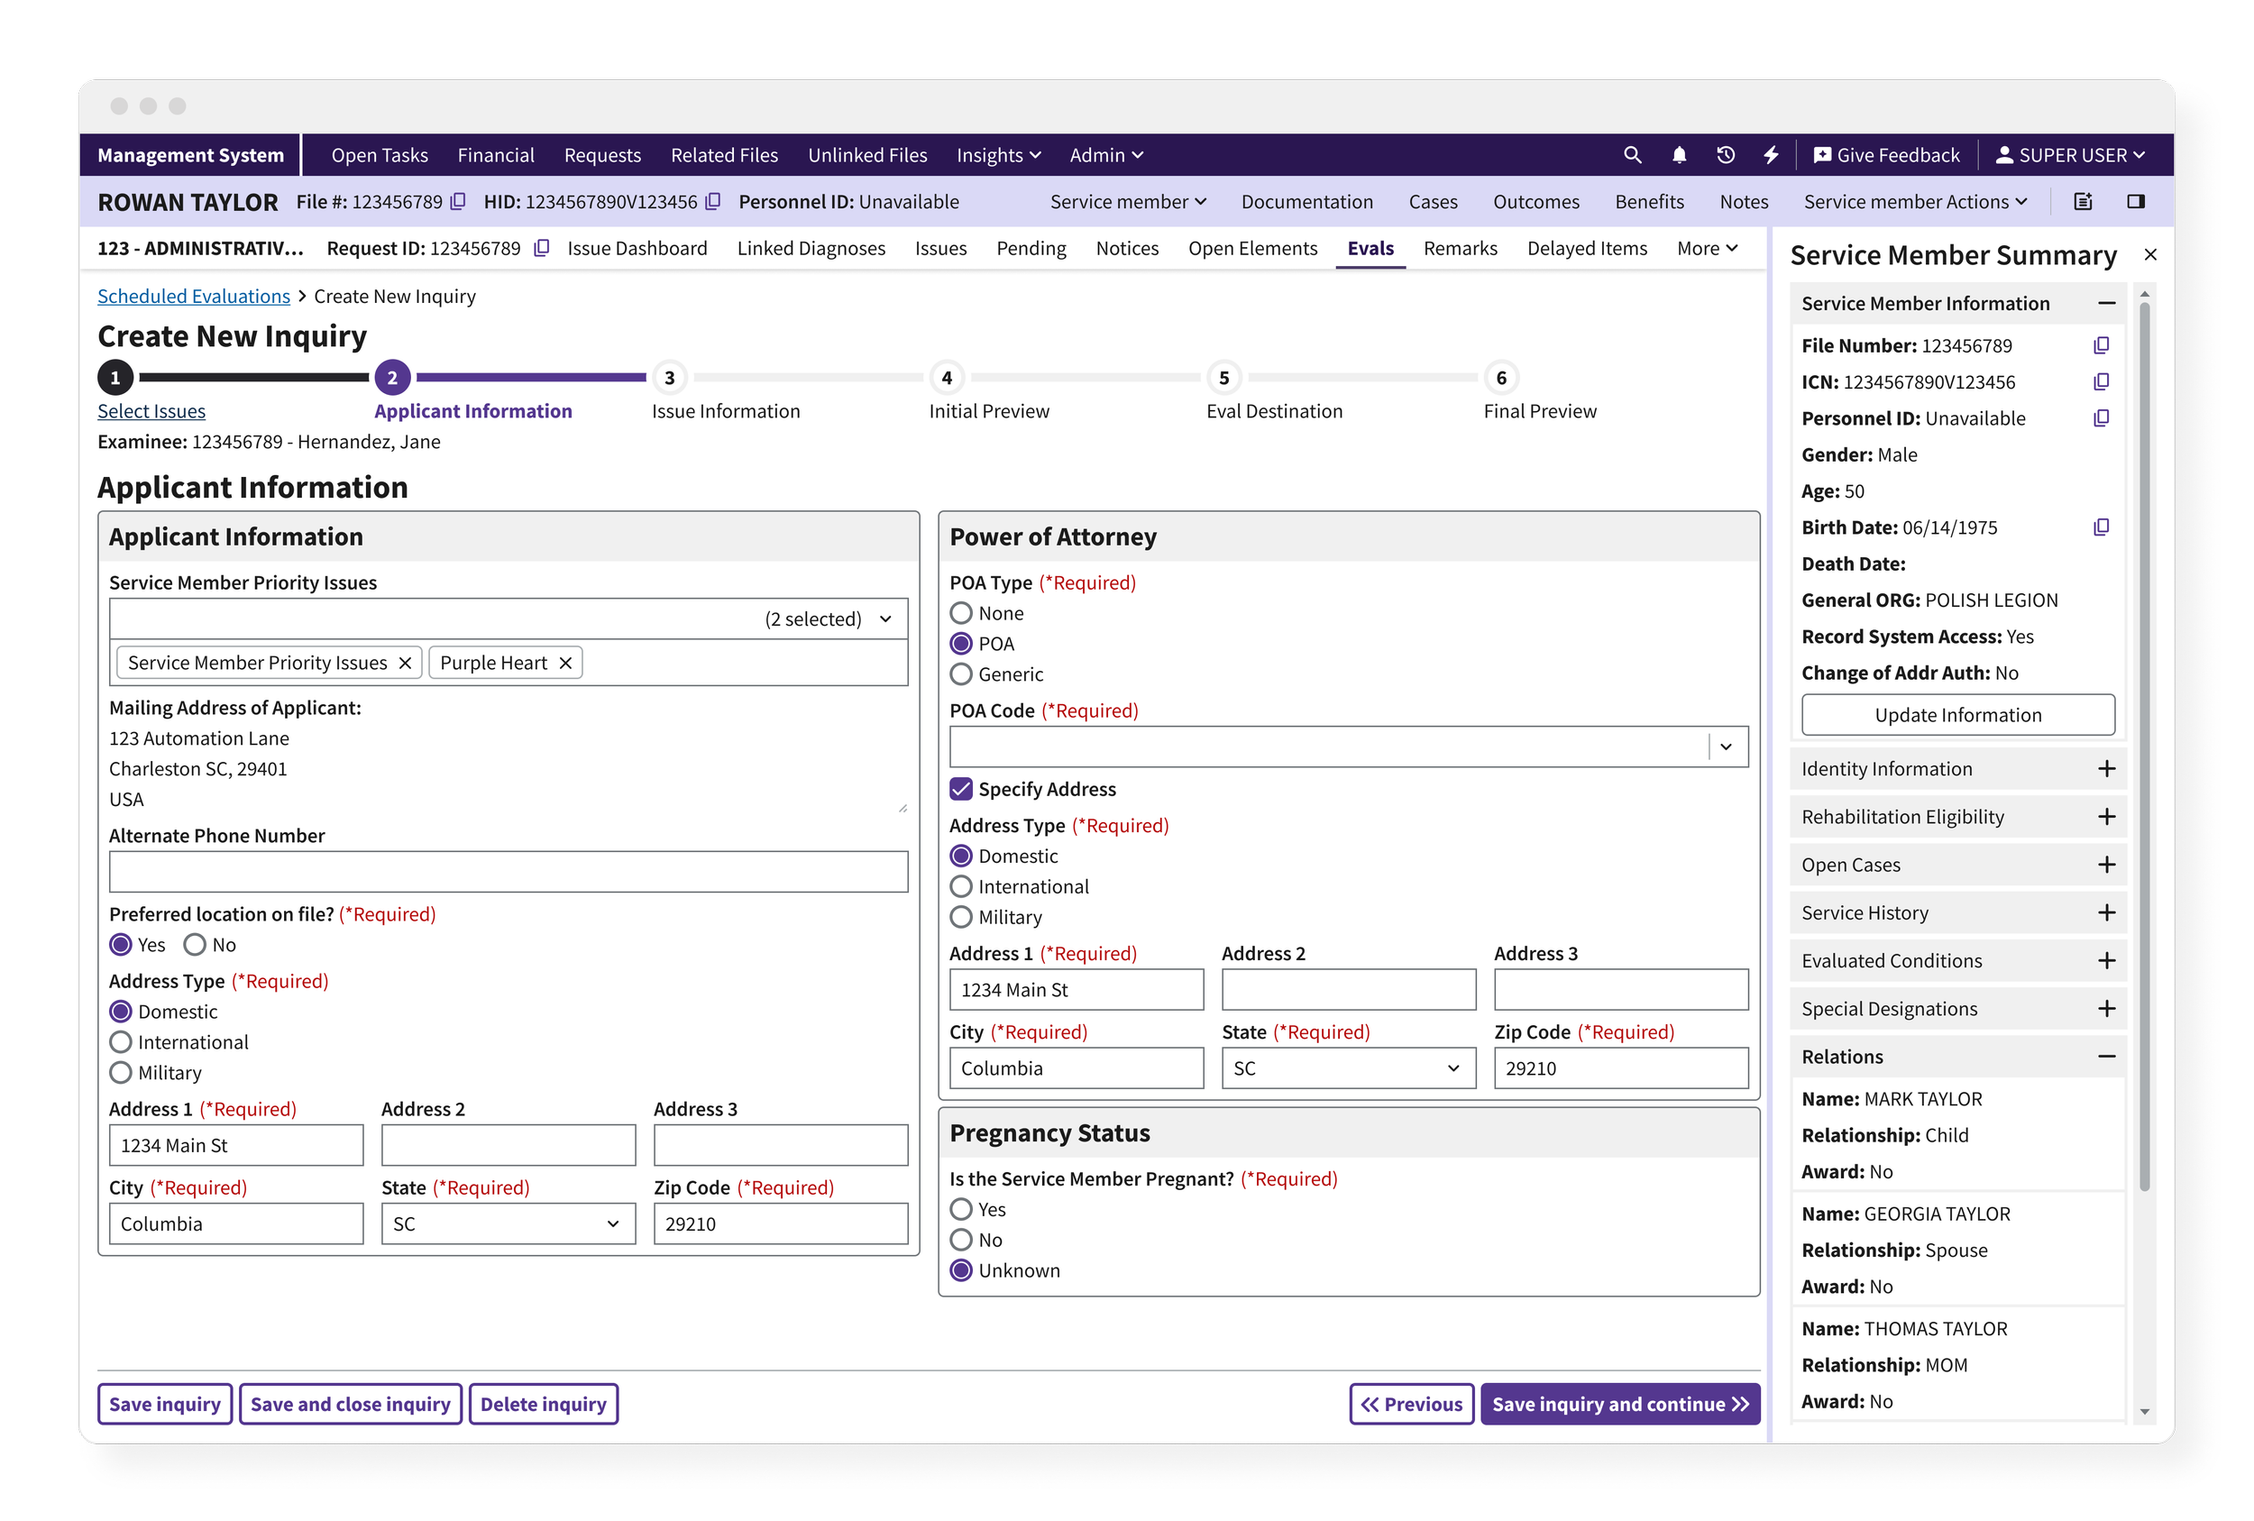Click the lightning bolt quick actions icon
Viewport: 2254px width, 1521px height.
[x=1771, y=155]
